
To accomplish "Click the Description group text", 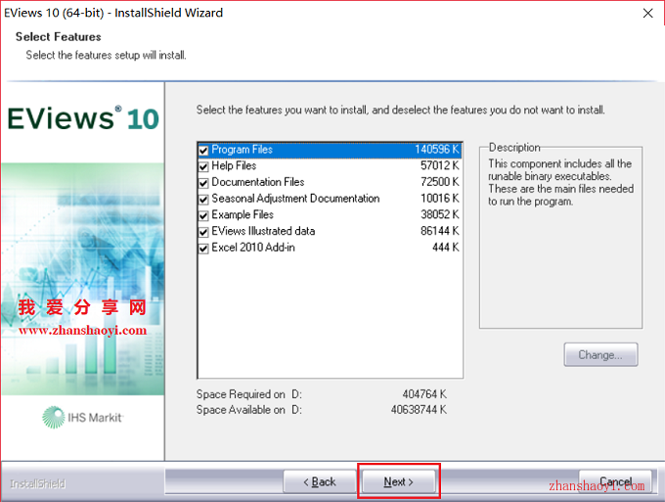I will tap(560, 182).
